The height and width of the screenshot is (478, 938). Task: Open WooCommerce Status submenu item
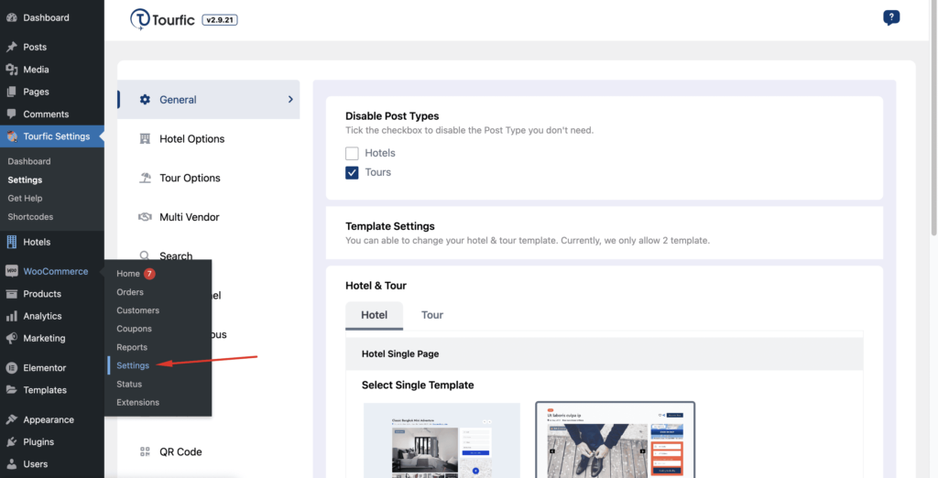129,384
